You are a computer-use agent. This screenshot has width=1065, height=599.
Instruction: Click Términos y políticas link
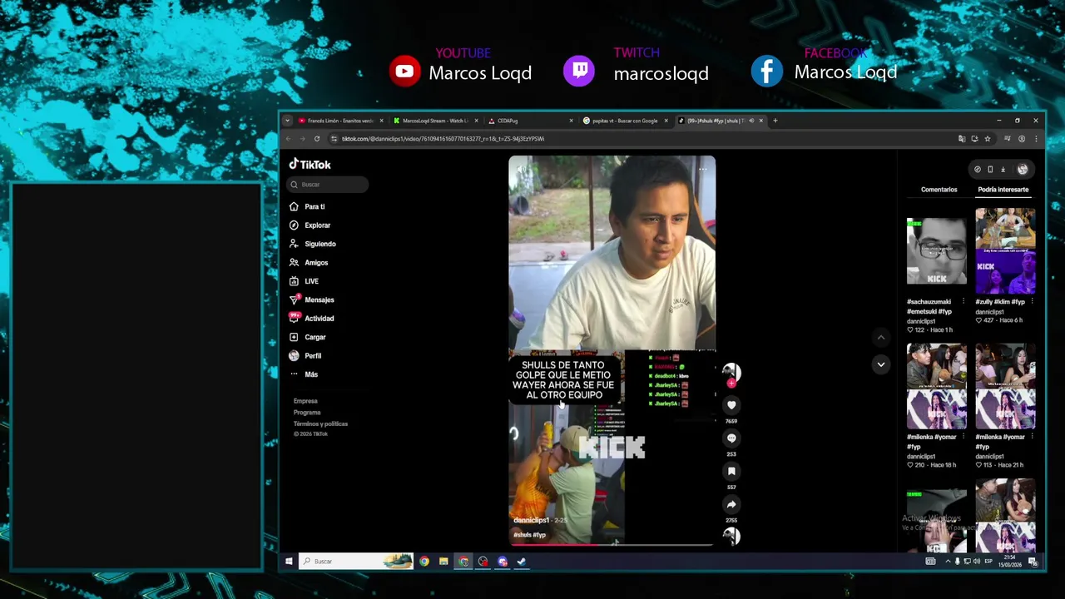click(320, 423)
